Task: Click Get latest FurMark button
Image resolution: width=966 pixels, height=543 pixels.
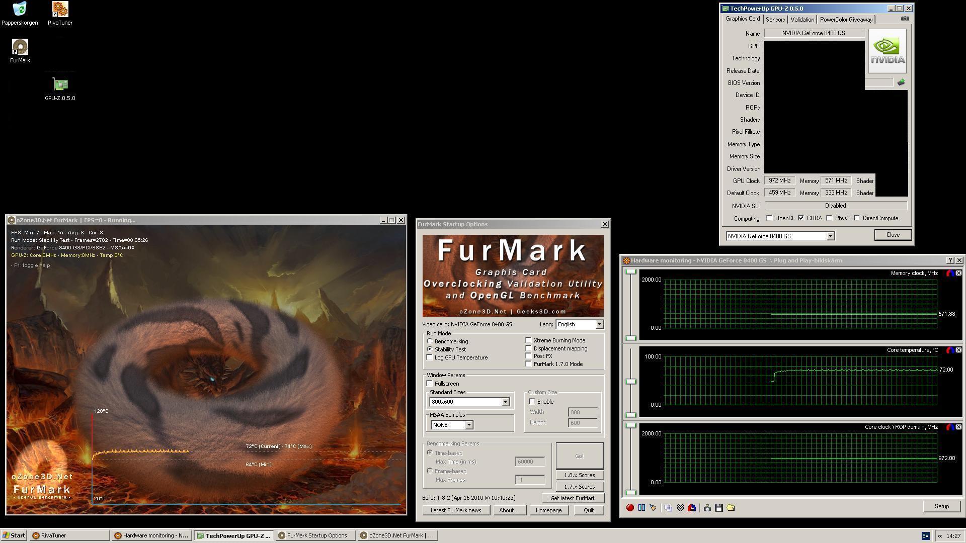Action: [573, 498]
